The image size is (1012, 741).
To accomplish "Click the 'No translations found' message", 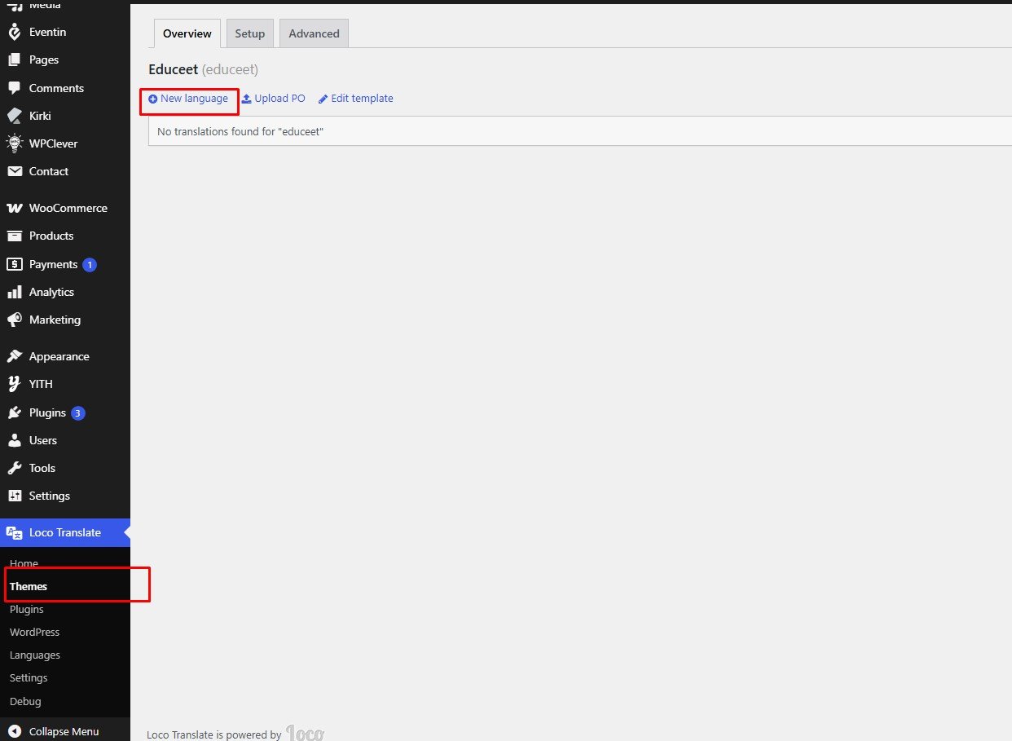I will (240, 131).
